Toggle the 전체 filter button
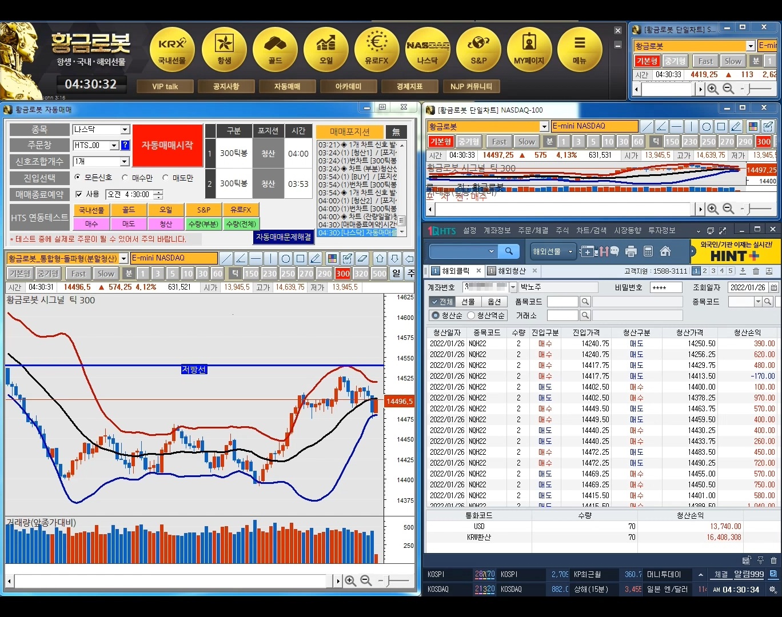The image size is (782, 617). [x=441, y=302]
